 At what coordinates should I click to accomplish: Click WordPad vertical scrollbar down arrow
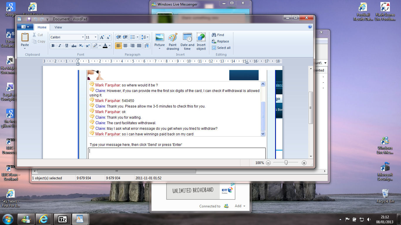[311, 156]
